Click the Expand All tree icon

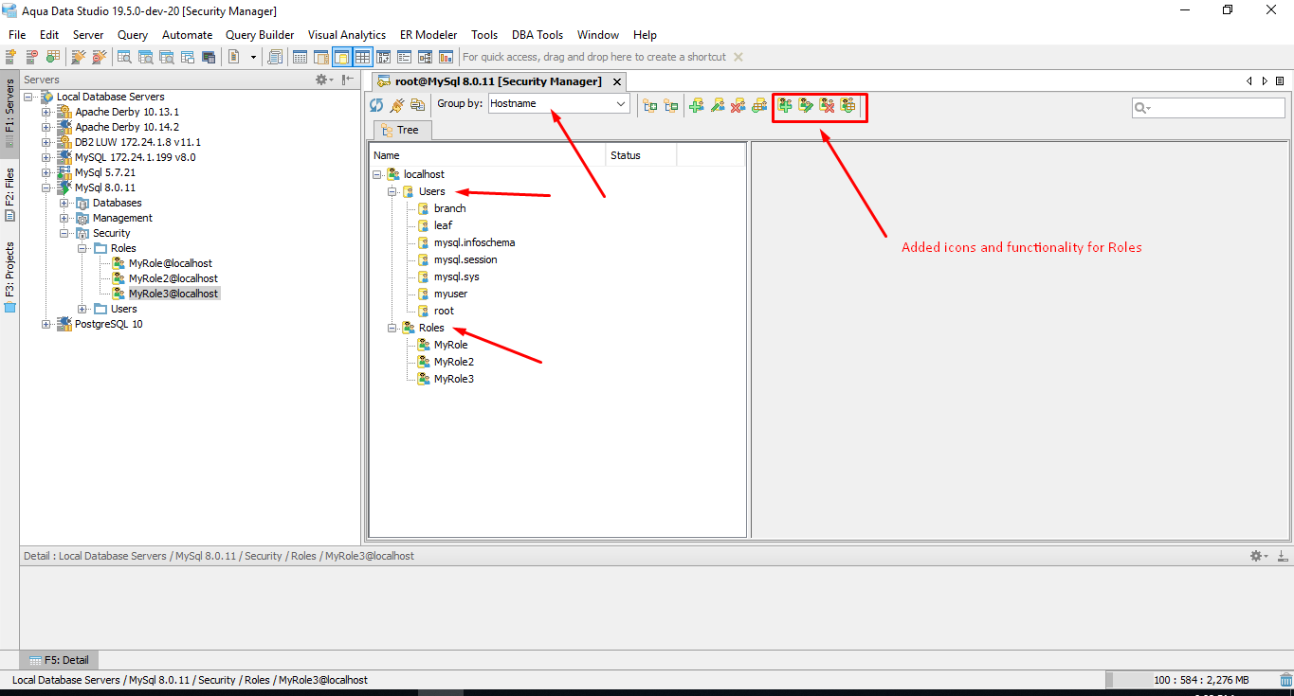point(650,105)
